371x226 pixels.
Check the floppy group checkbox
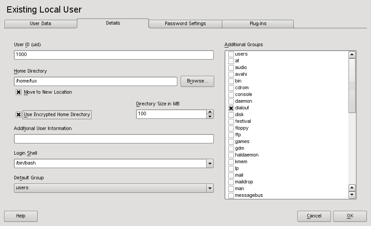click(231, 128)
